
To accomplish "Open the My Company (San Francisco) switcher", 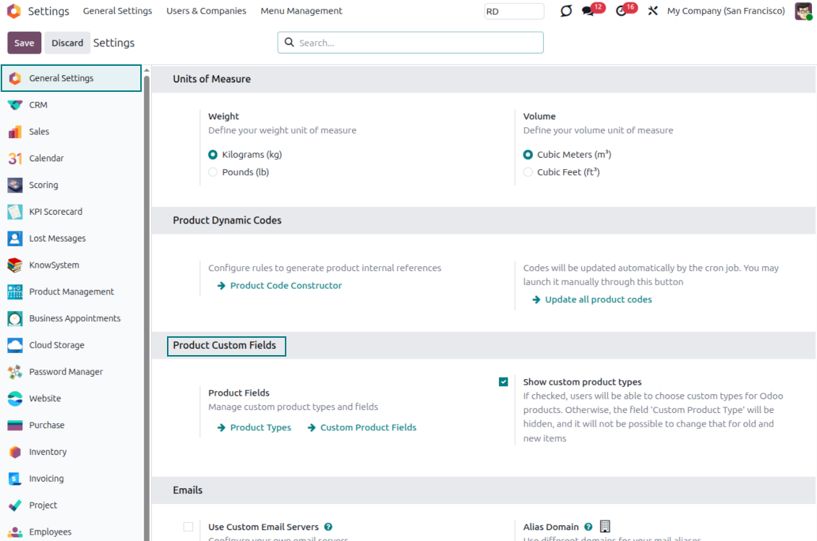I will click(725, 11).
